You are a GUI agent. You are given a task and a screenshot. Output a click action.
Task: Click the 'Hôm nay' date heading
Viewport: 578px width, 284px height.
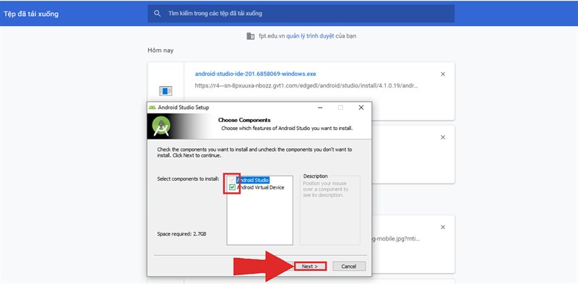click(x=160, y=50)
